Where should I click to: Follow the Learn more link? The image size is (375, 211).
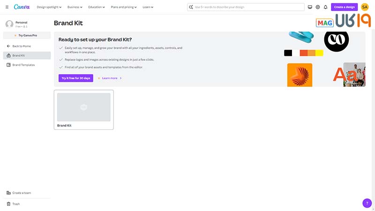click(x=110, y=78)
